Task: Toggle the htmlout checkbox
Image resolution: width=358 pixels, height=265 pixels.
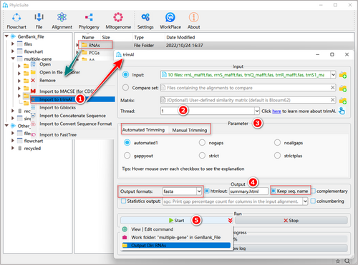Action: [x=207, y=191]
